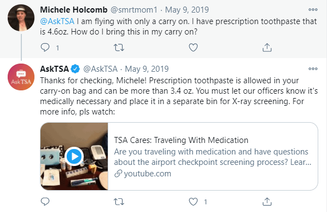Retweet the AskTSA response
This screenshot has height=212, width=327.
[119, 202]
